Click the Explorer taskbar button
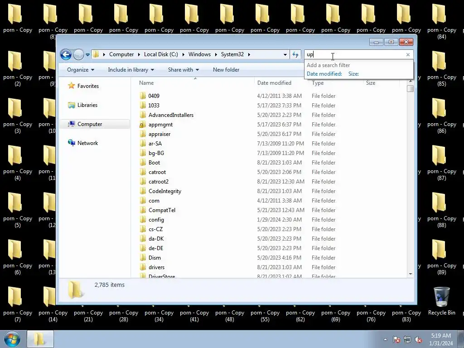Viewport: 464px width, 348px height. (40, 339)
